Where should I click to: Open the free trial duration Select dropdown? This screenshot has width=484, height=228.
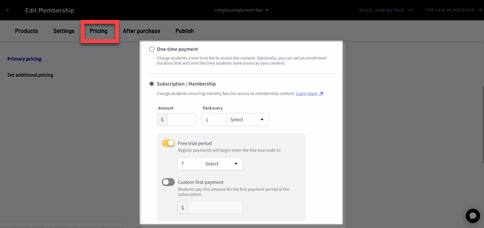(222, 164)
